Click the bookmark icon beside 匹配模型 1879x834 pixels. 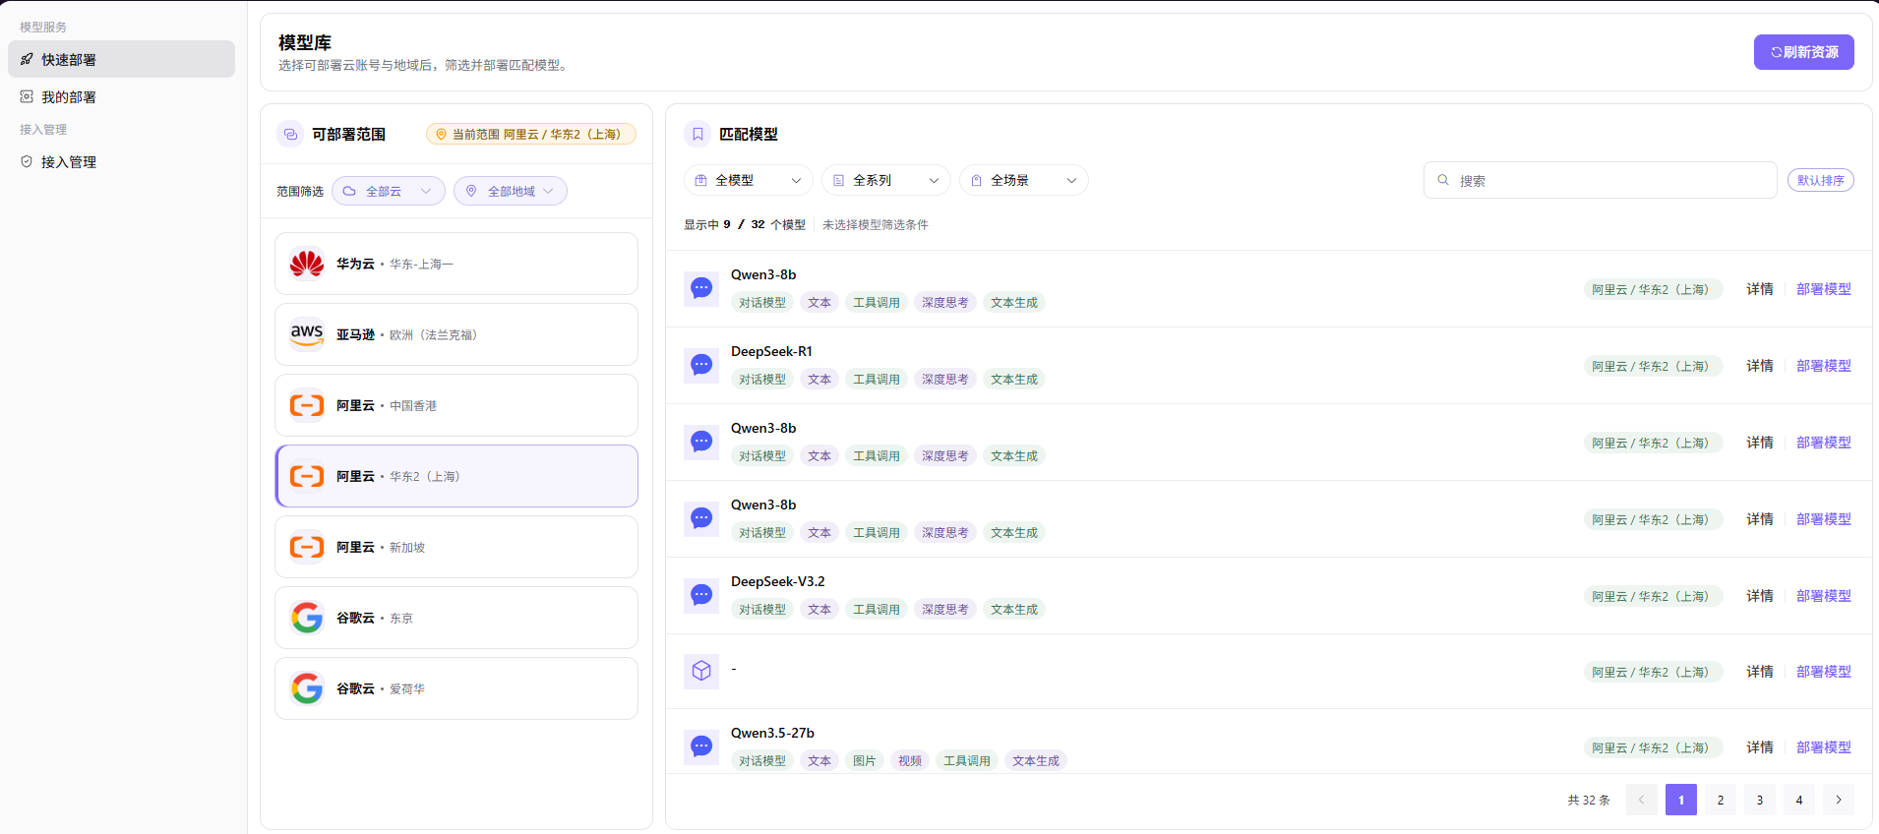pyautogui.click(x=697, y=134)
